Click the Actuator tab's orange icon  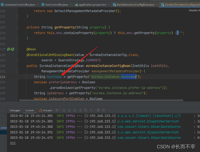[x=41, y=110]
